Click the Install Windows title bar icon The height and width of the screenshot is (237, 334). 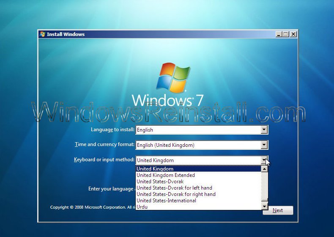click(x=42, y=34)
